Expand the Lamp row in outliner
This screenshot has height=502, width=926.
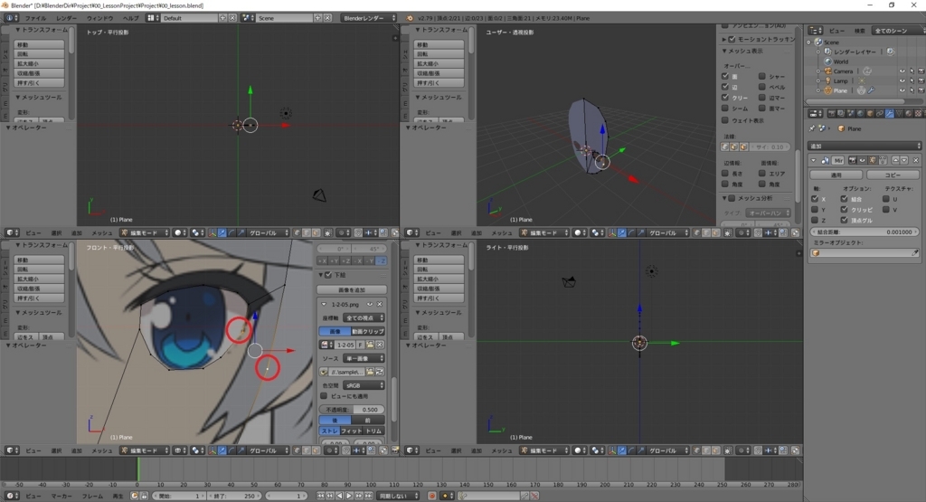pyautogui.click(x=817, y=81)
